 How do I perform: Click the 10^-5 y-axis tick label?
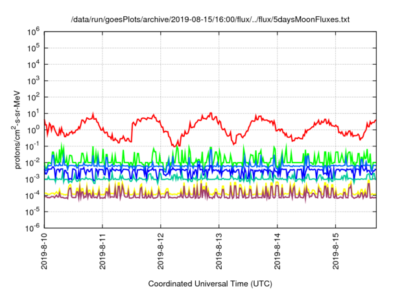coord(32,212)
